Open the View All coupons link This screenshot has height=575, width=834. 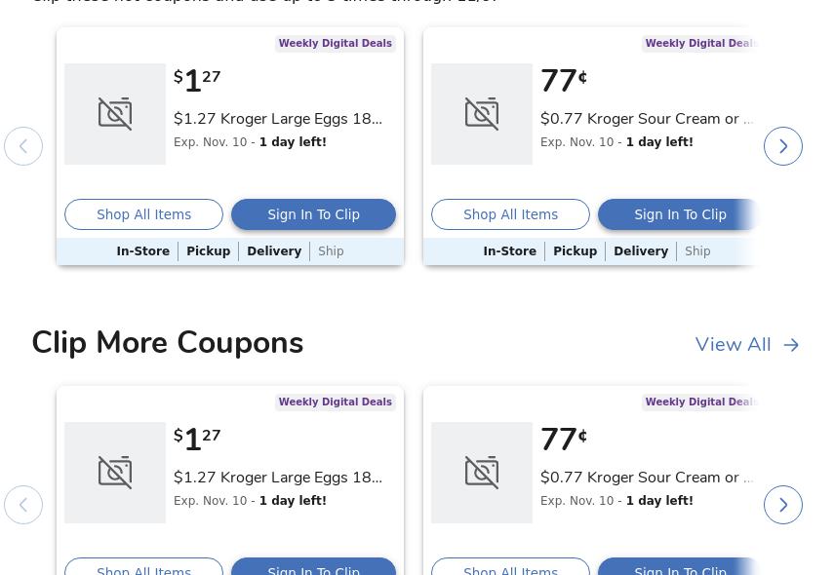click(734, 345)
